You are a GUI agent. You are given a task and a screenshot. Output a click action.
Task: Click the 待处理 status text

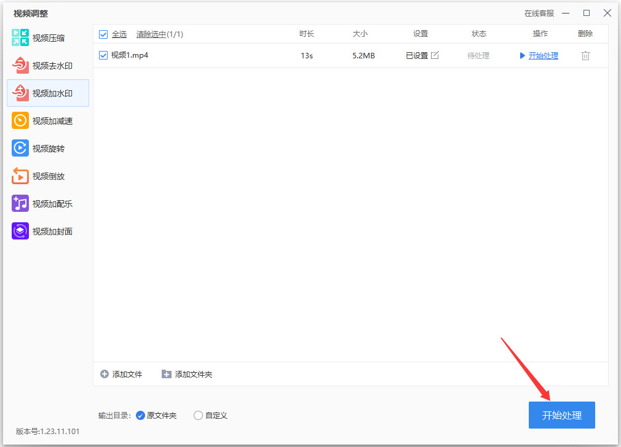coord(478,56)
